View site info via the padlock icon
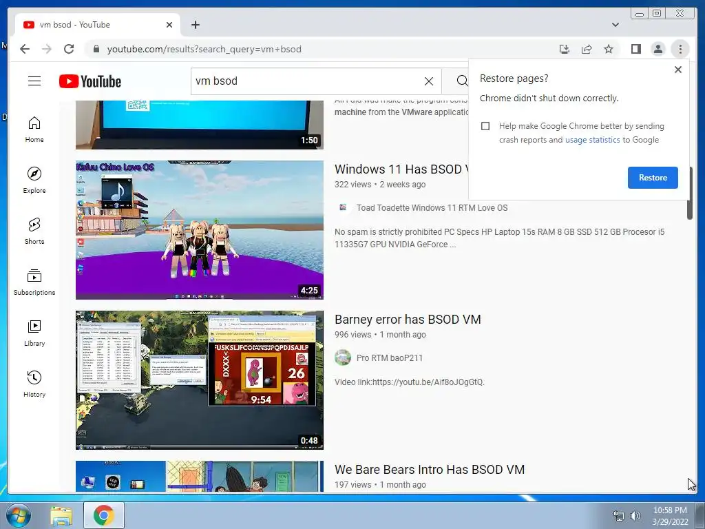705x529 pixels. 96,49
